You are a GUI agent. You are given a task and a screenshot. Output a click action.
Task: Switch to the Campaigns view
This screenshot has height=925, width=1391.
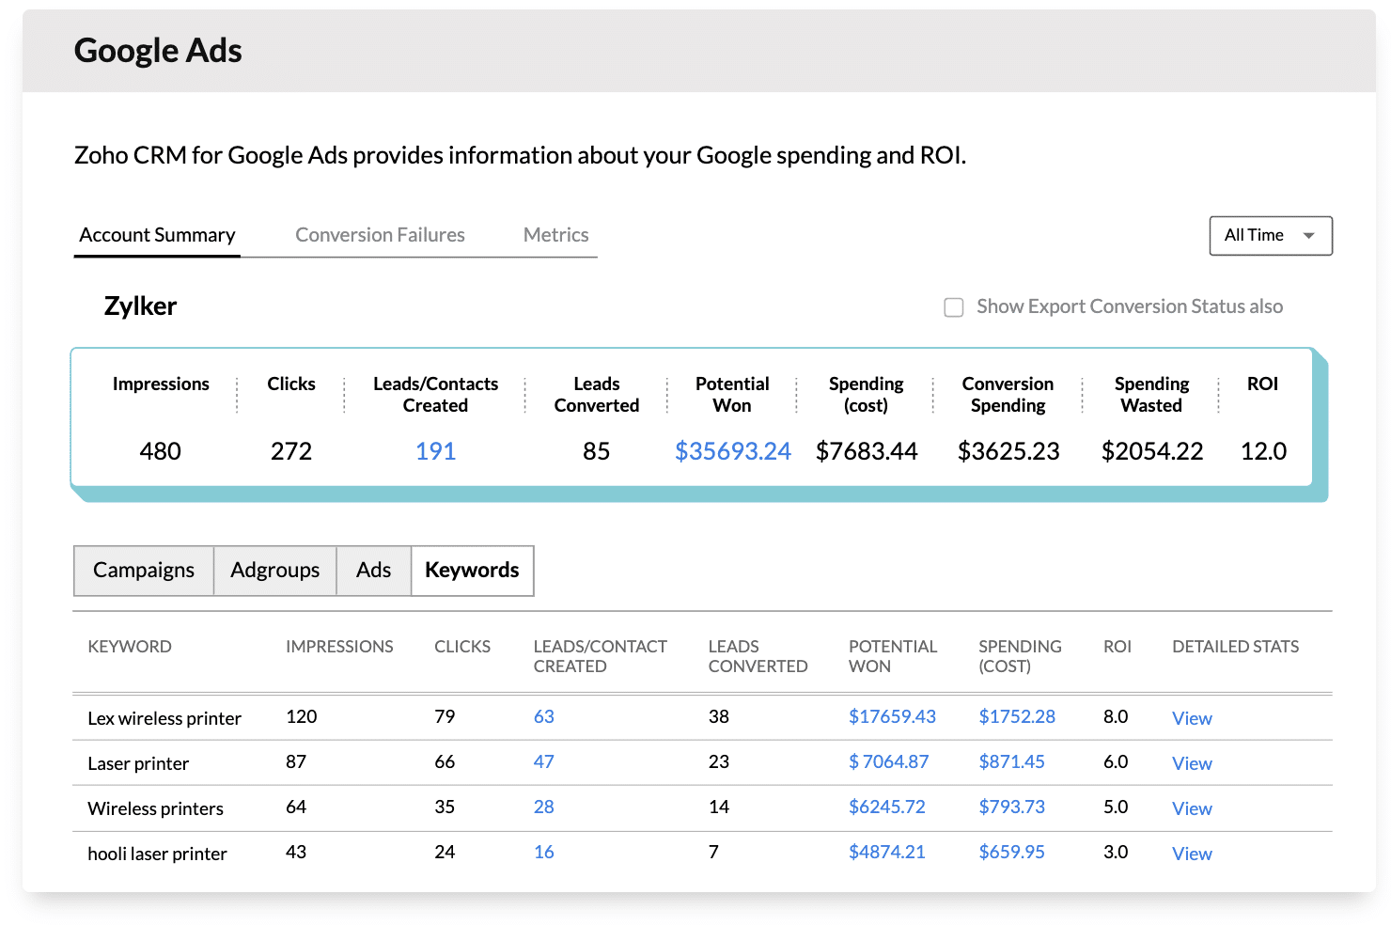(144, 571)
